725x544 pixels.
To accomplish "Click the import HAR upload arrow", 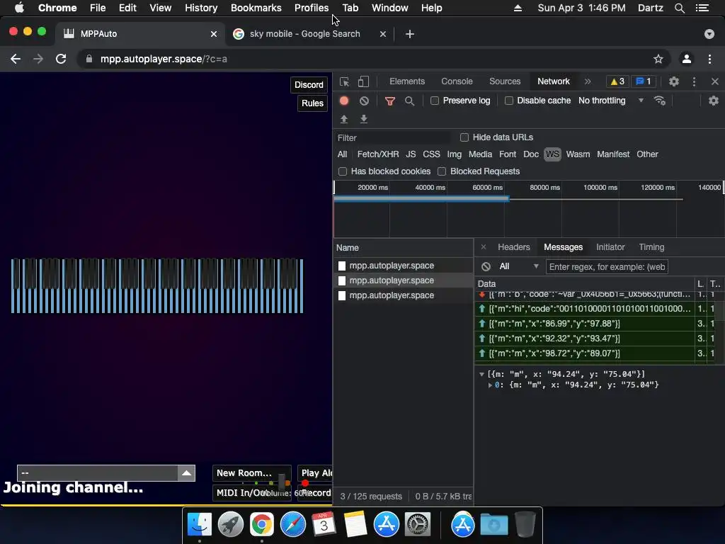I will pos(344,119).
